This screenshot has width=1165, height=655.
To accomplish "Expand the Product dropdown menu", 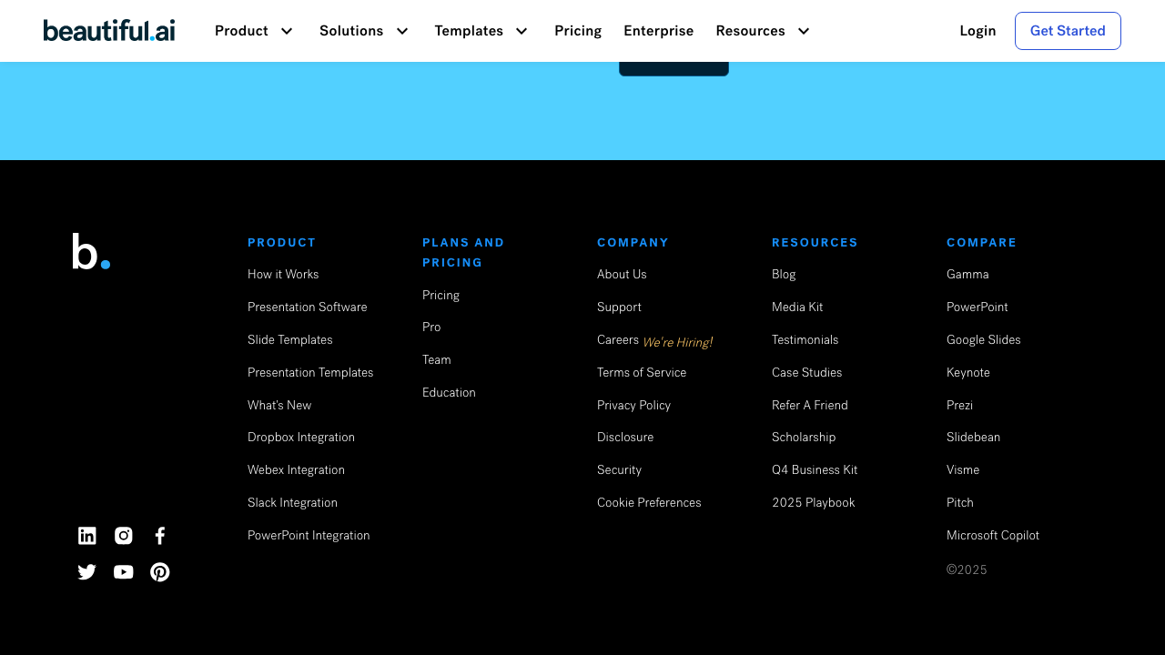I will click(x=254, y=31).
